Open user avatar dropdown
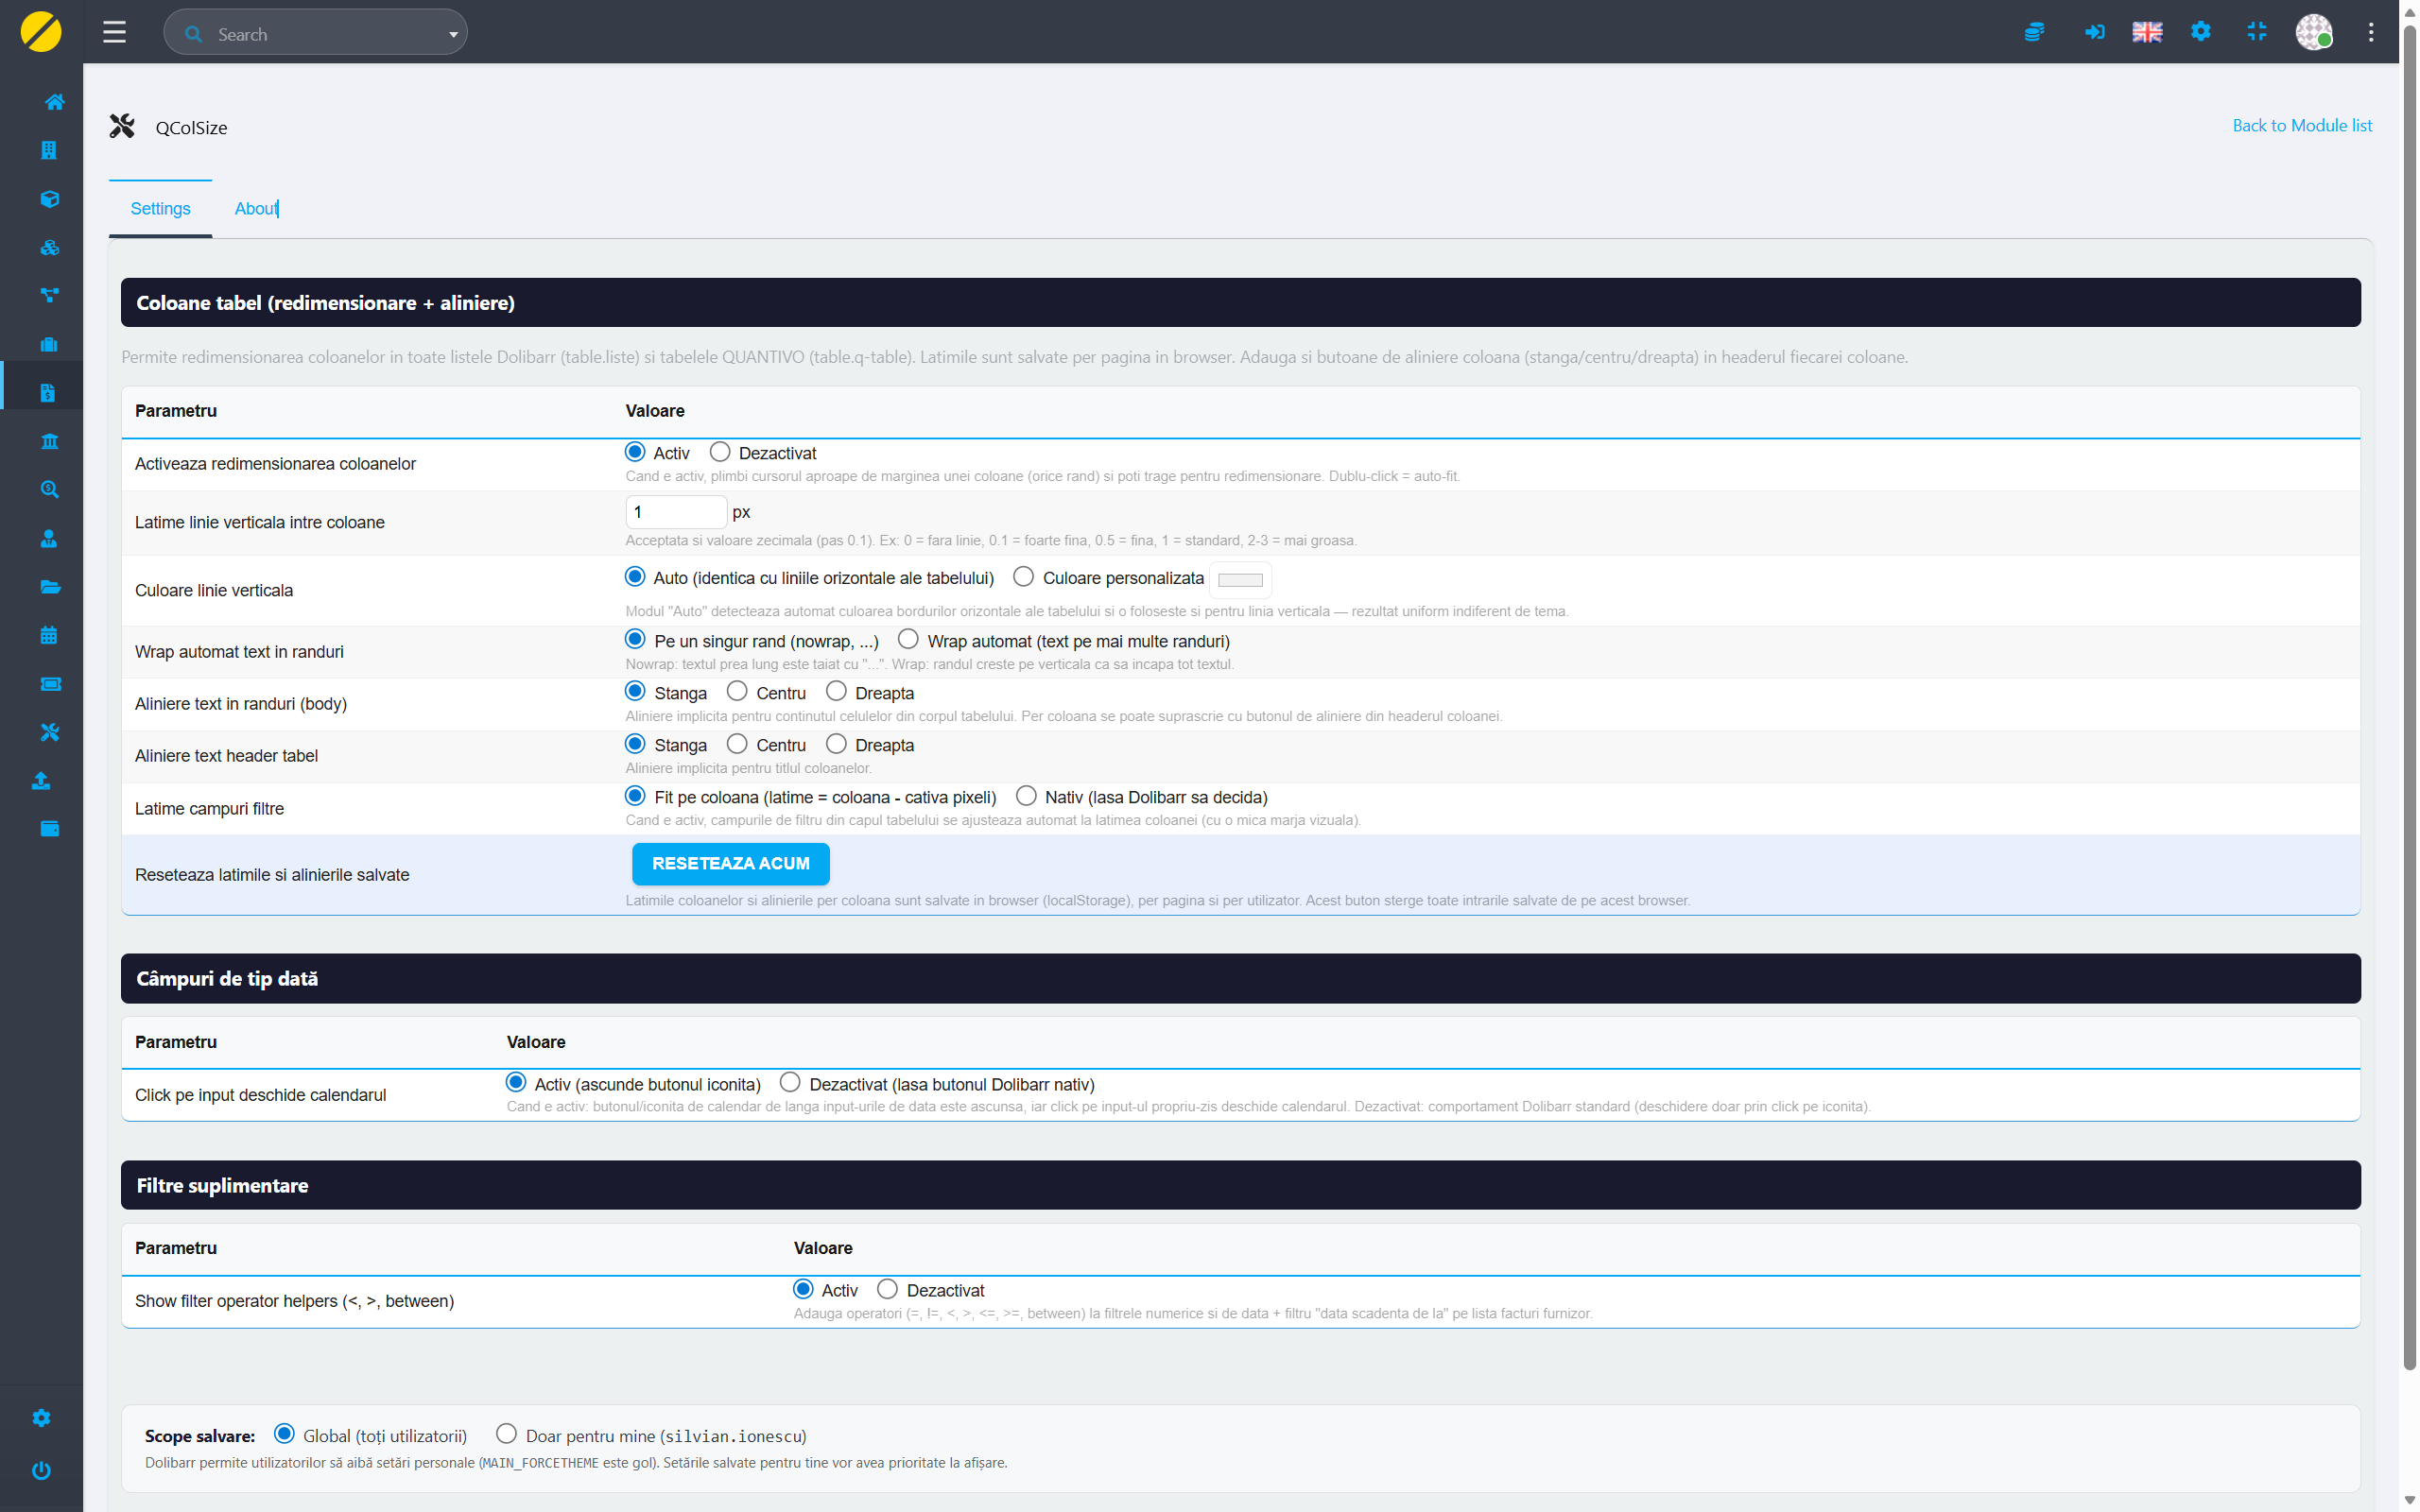The height and width of the screenshot is (1512, 2420). 2313,32
